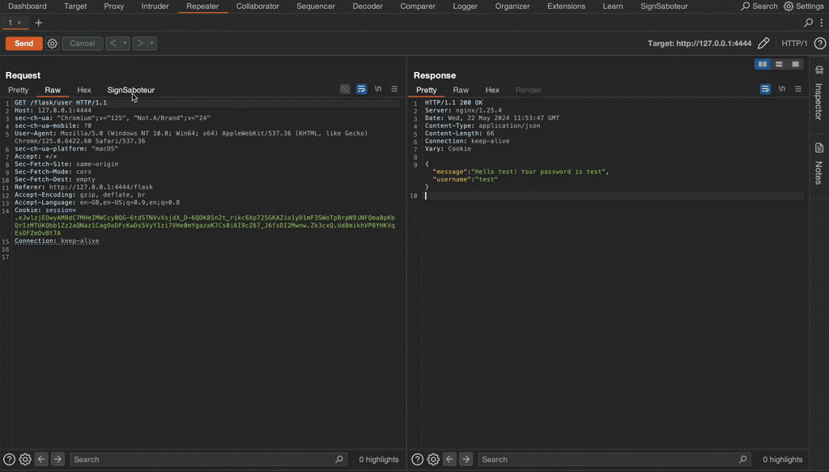Toggle hidden request content eye-slash icon
The width and height of the screenshot is (829, 472).
click(x=345, y=89)
